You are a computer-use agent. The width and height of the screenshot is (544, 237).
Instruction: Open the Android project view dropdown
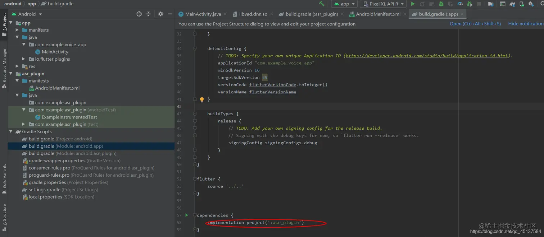click(x=27, y=14)
